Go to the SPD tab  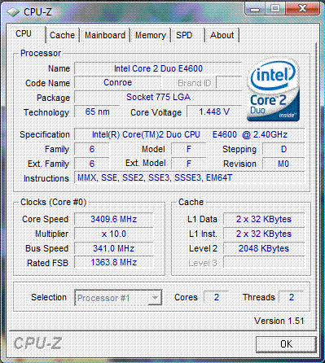tap(184, 35)
